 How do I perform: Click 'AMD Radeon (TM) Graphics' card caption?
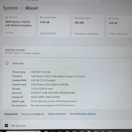[87, 34]
